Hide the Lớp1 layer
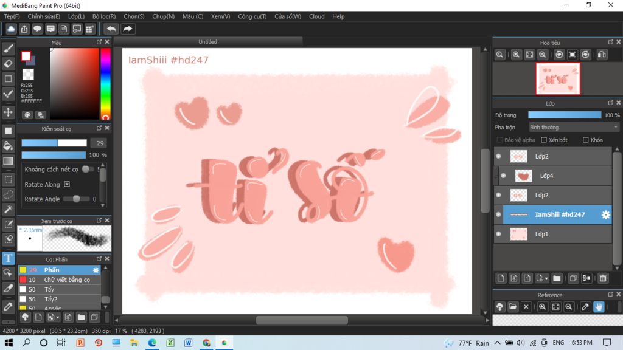Image resolution: width=623 pixels, height=350 pixels. pos(498,234)
